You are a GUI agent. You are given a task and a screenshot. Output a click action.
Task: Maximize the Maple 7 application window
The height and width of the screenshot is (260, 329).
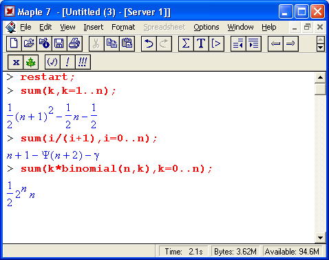[301, 12]
